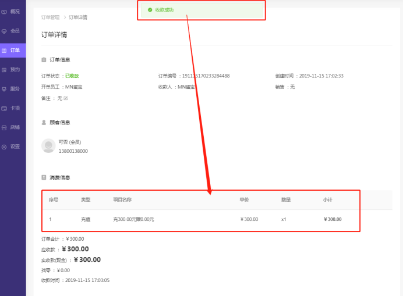Click the 单价 column header
The height and width of the screenshot is (296, 403).
(x=244, y=199)
